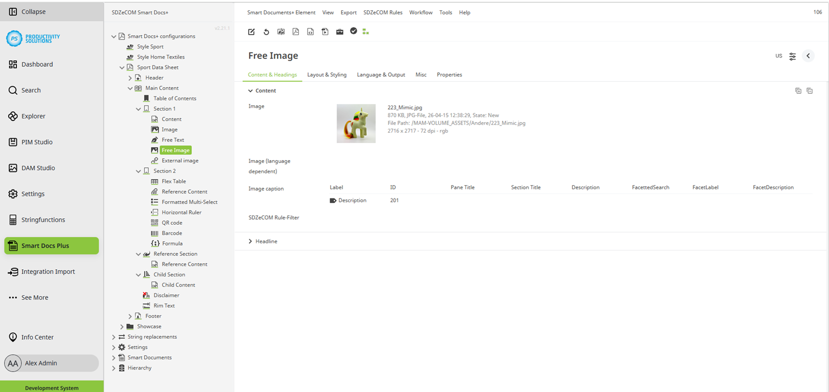Select Disclaimer tree item
Image resolution: width=829 pixels, height=392 pixels.
[166, 296]
